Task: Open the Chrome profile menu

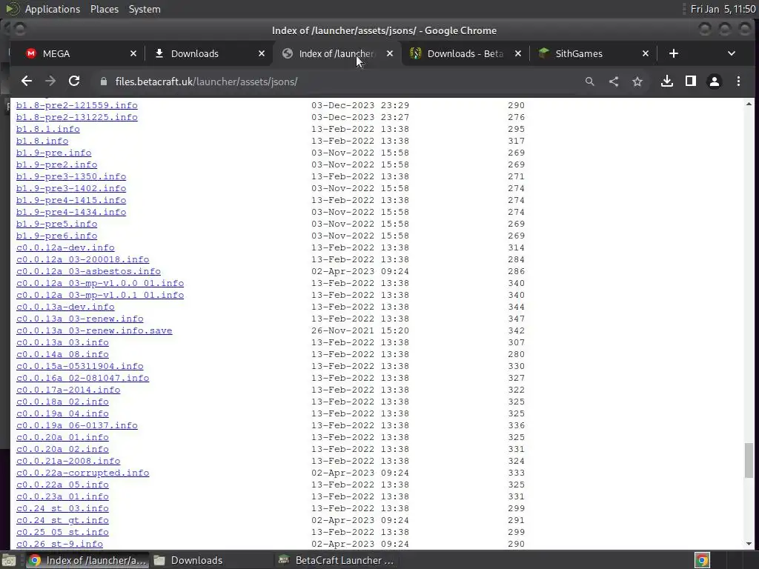Action: point(715,81)
